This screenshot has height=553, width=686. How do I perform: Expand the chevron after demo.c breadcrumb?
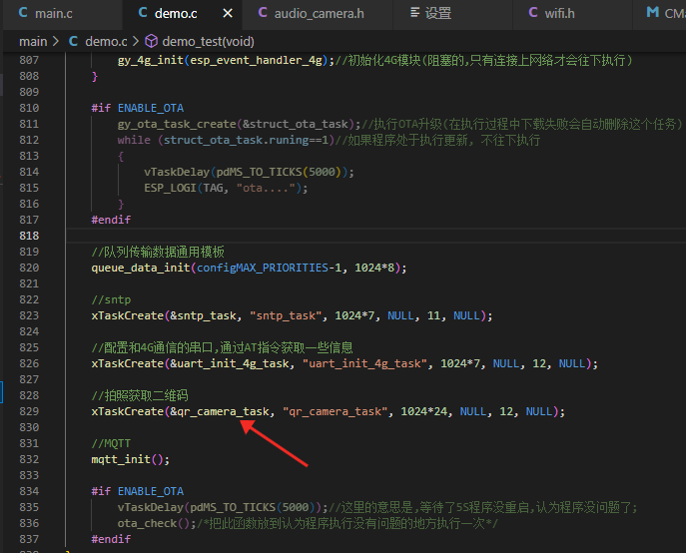136,42
